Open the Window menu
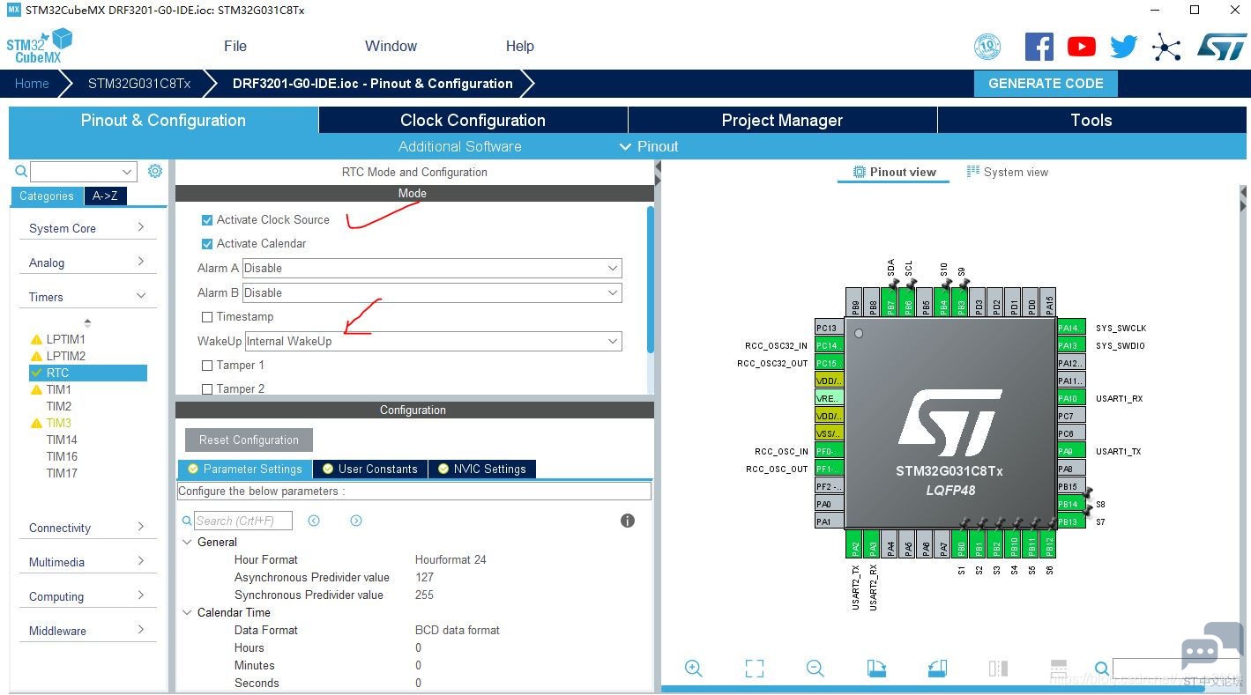This screenshot has width=1251, height=695. 391,46
